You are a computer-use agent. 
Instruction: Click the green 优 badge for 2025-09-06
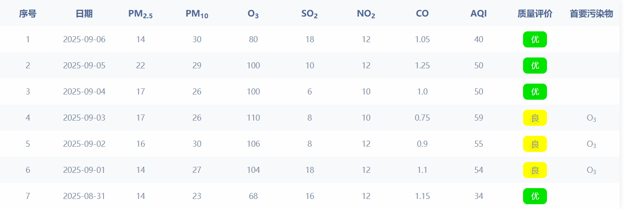tap(535, 39)
